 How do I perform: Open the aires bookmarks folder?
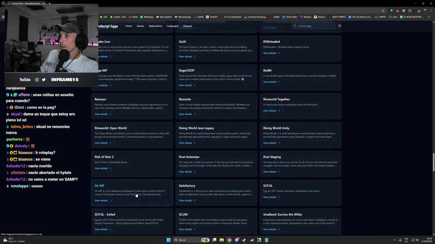(x=393, y=17)
